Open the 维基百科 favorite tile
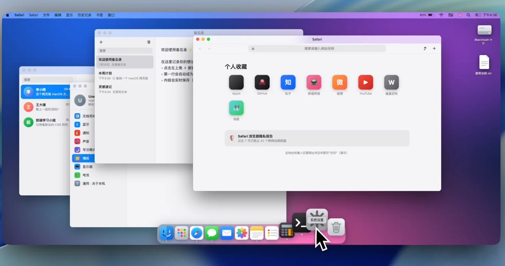505x266 pixels. [x=391, y=82]
